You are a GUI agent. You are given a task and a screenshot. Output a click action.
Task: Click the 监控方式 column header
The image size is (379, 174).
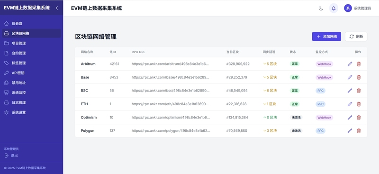point(322,52)
